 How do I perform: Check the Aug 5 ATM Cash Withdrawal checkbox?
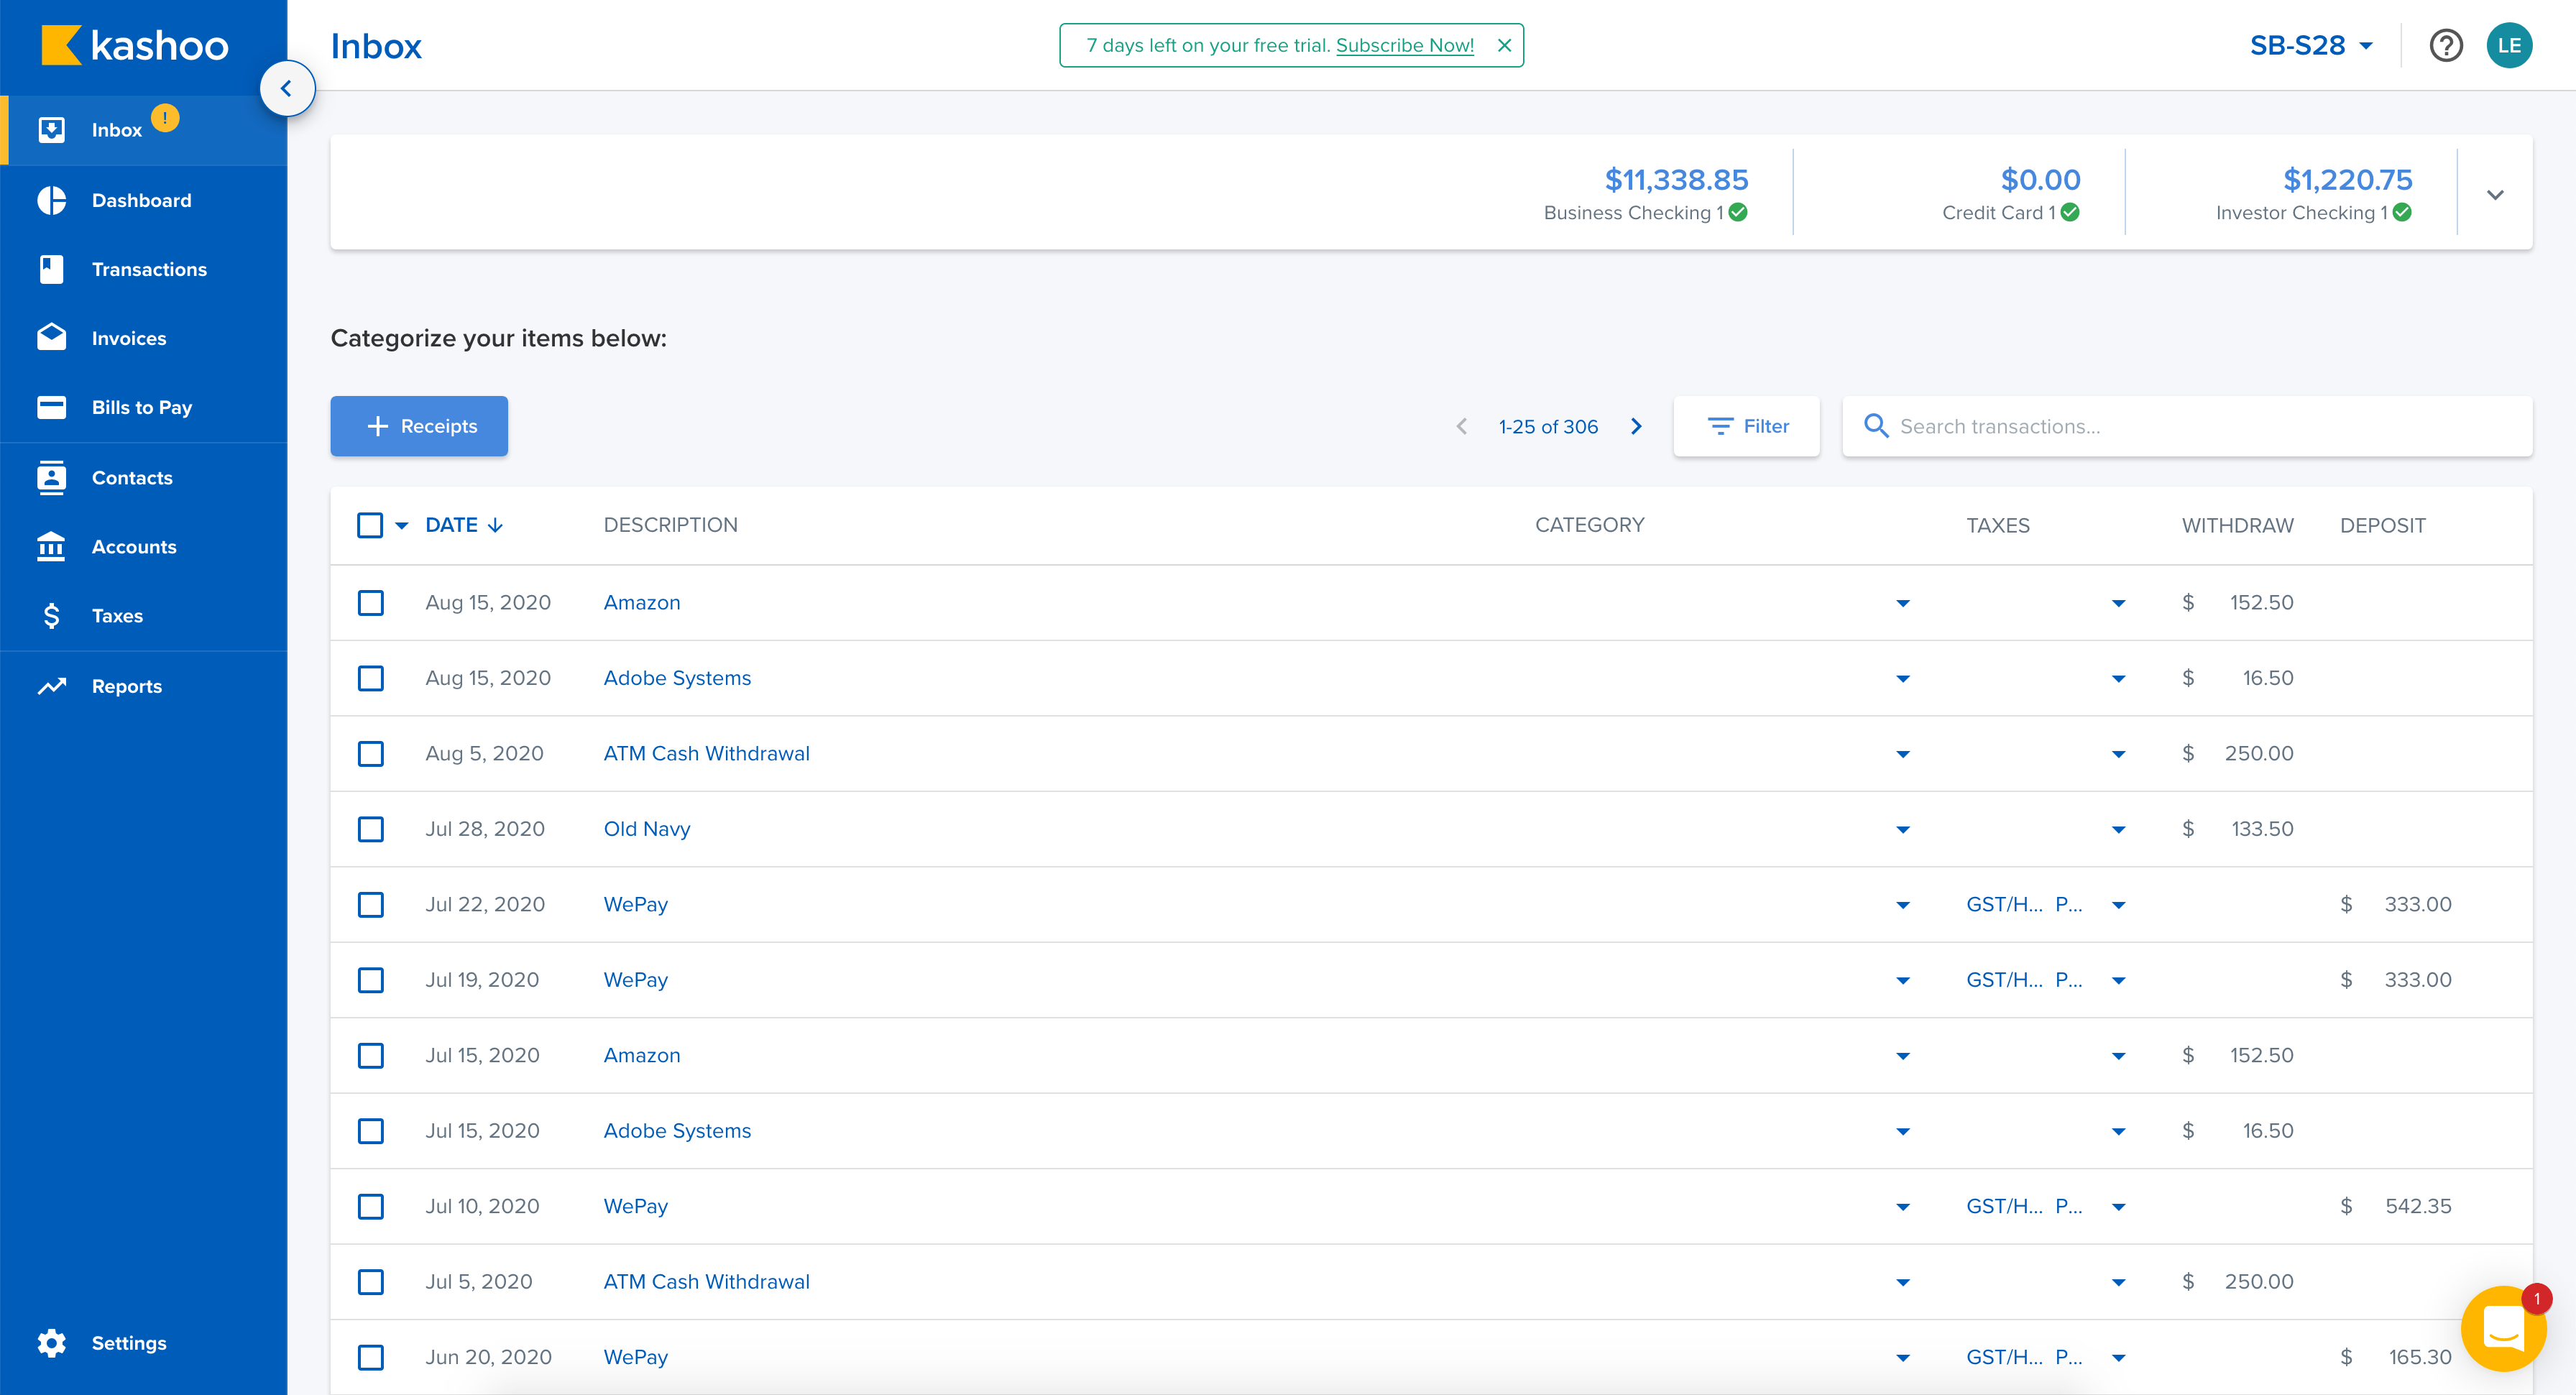click(x=370, y=753)
